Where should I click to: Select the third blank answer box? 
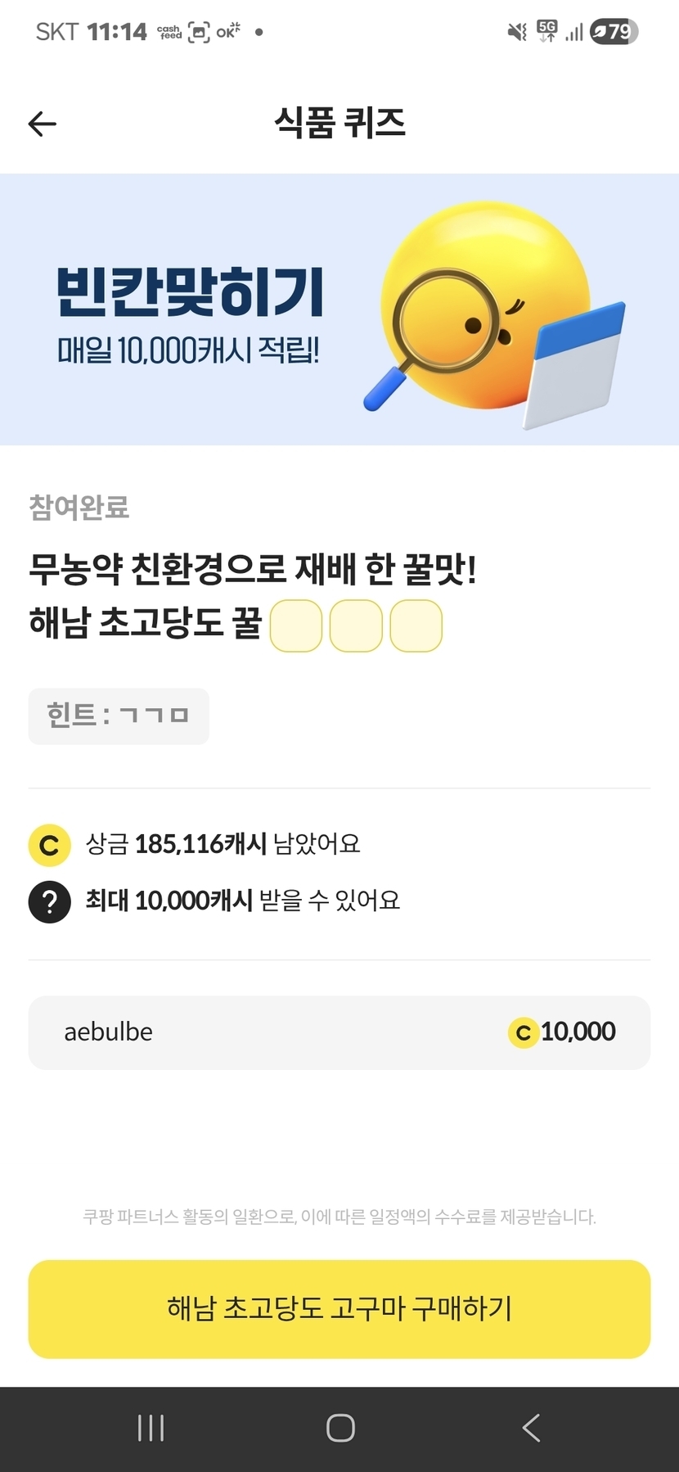coord(416,626)
